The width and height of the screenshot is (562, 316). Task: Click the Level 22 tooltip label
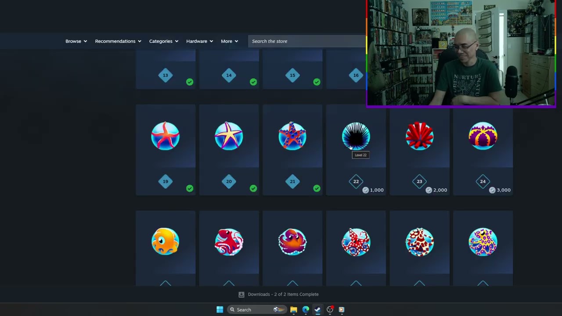[x=360, y=155]
